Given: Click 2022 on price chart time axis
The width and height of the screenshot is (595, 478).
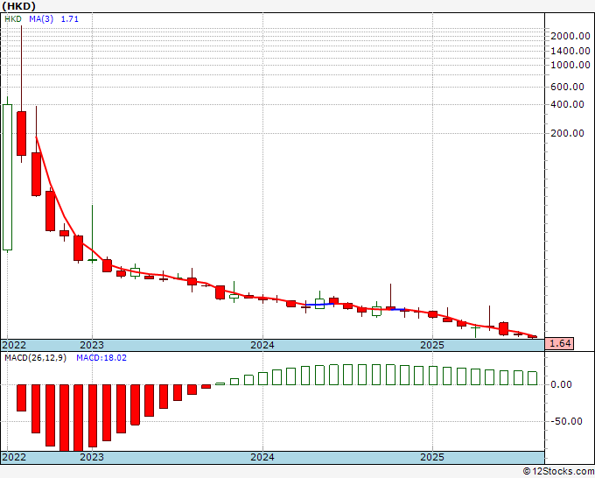Looking at the screenshot, I should pyautogui.click(x=14, y=345).
